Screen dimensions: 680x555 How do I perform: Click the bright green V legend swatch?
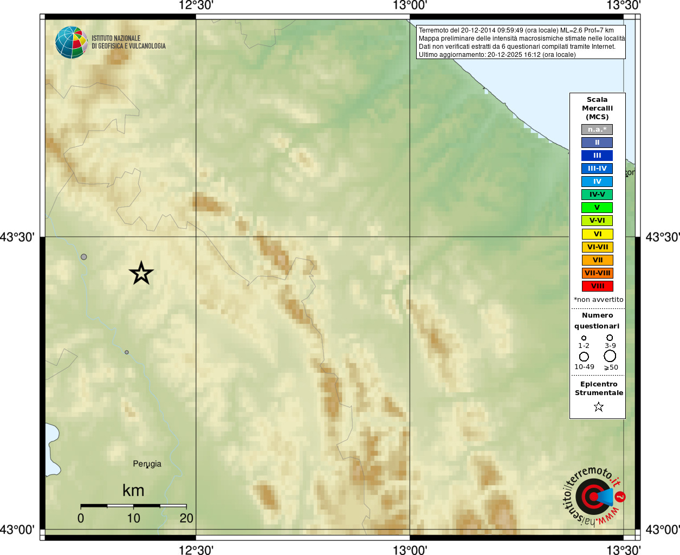click(597, 208)
